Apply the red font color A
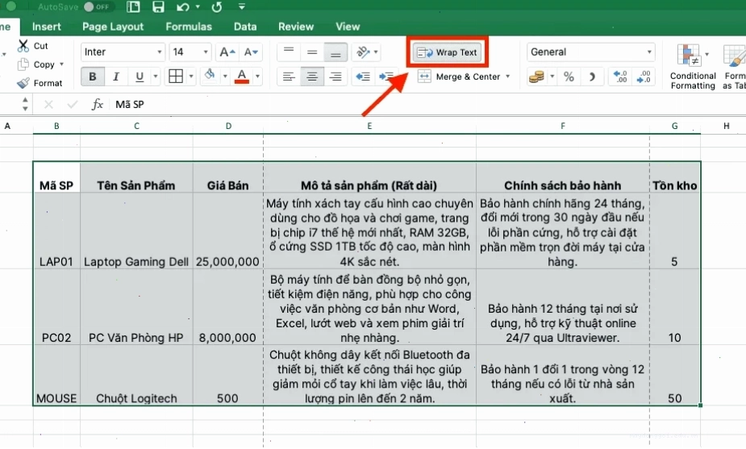 (242, 77)
